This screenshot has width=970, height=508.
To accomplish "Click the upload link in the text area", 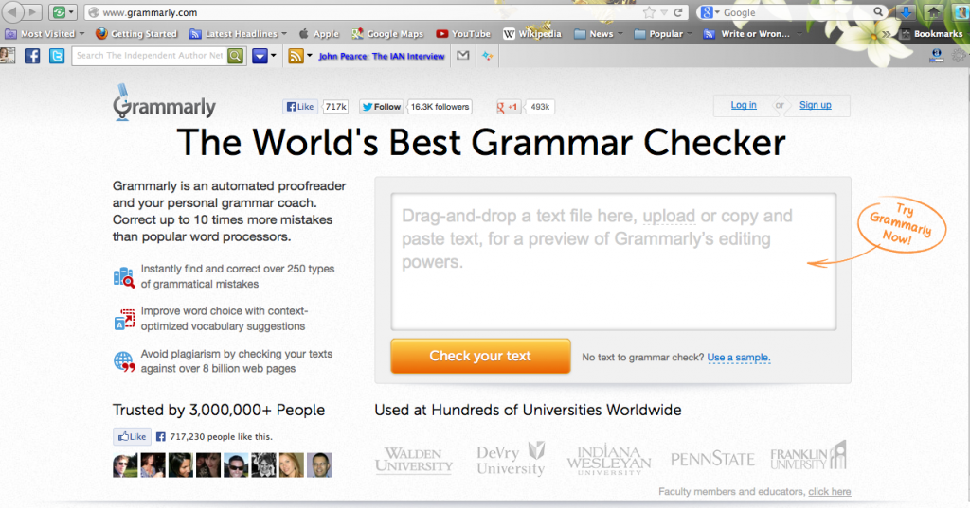I will coord(669,216).
